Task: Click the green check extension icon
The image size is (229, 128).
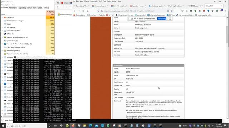Action: pyautogui.click(x=195, y=11)
